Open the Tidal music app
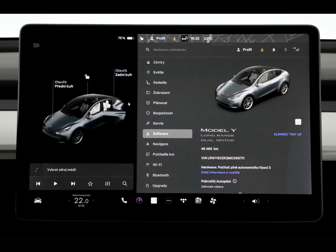Viewport: 336px width, 252px height. (x=183, y=200)
